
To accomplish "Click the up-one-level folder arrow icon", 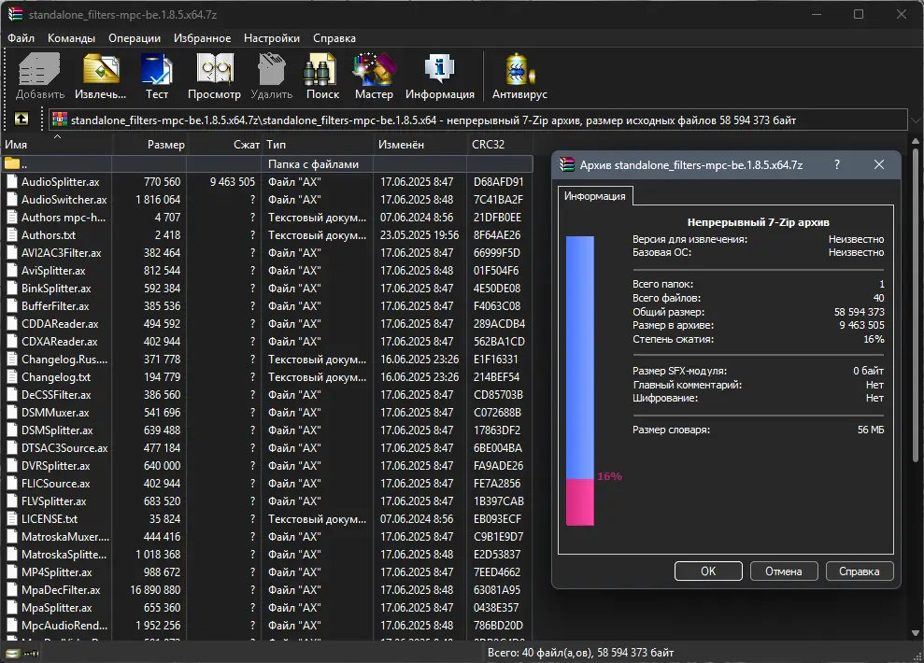I will coord(21,120).
